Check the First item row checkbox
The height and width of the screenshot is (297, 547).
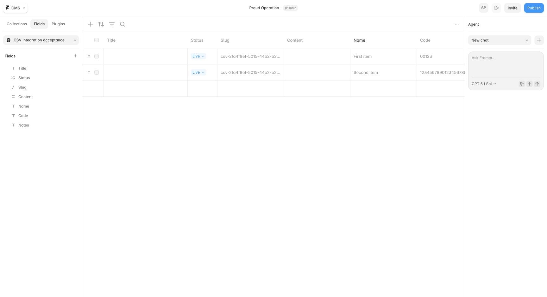[x=97, y=56]
